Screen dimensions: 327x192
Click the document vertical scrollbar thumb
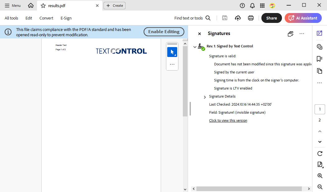(x=185, y=81)
